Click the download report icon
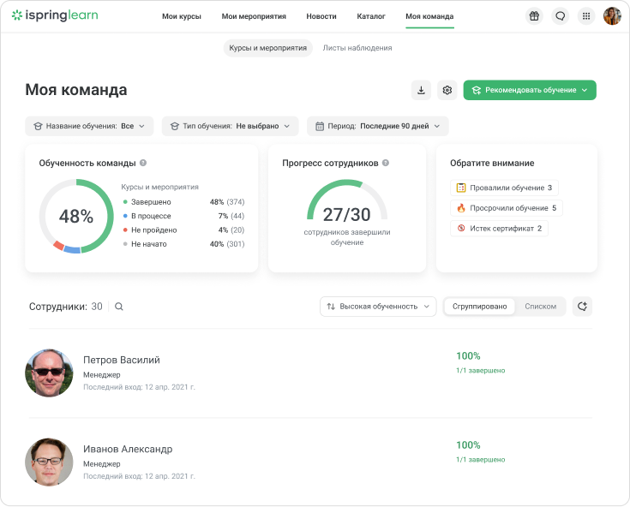Viewport: 630px width, 507px height. [x=421, y=90]
